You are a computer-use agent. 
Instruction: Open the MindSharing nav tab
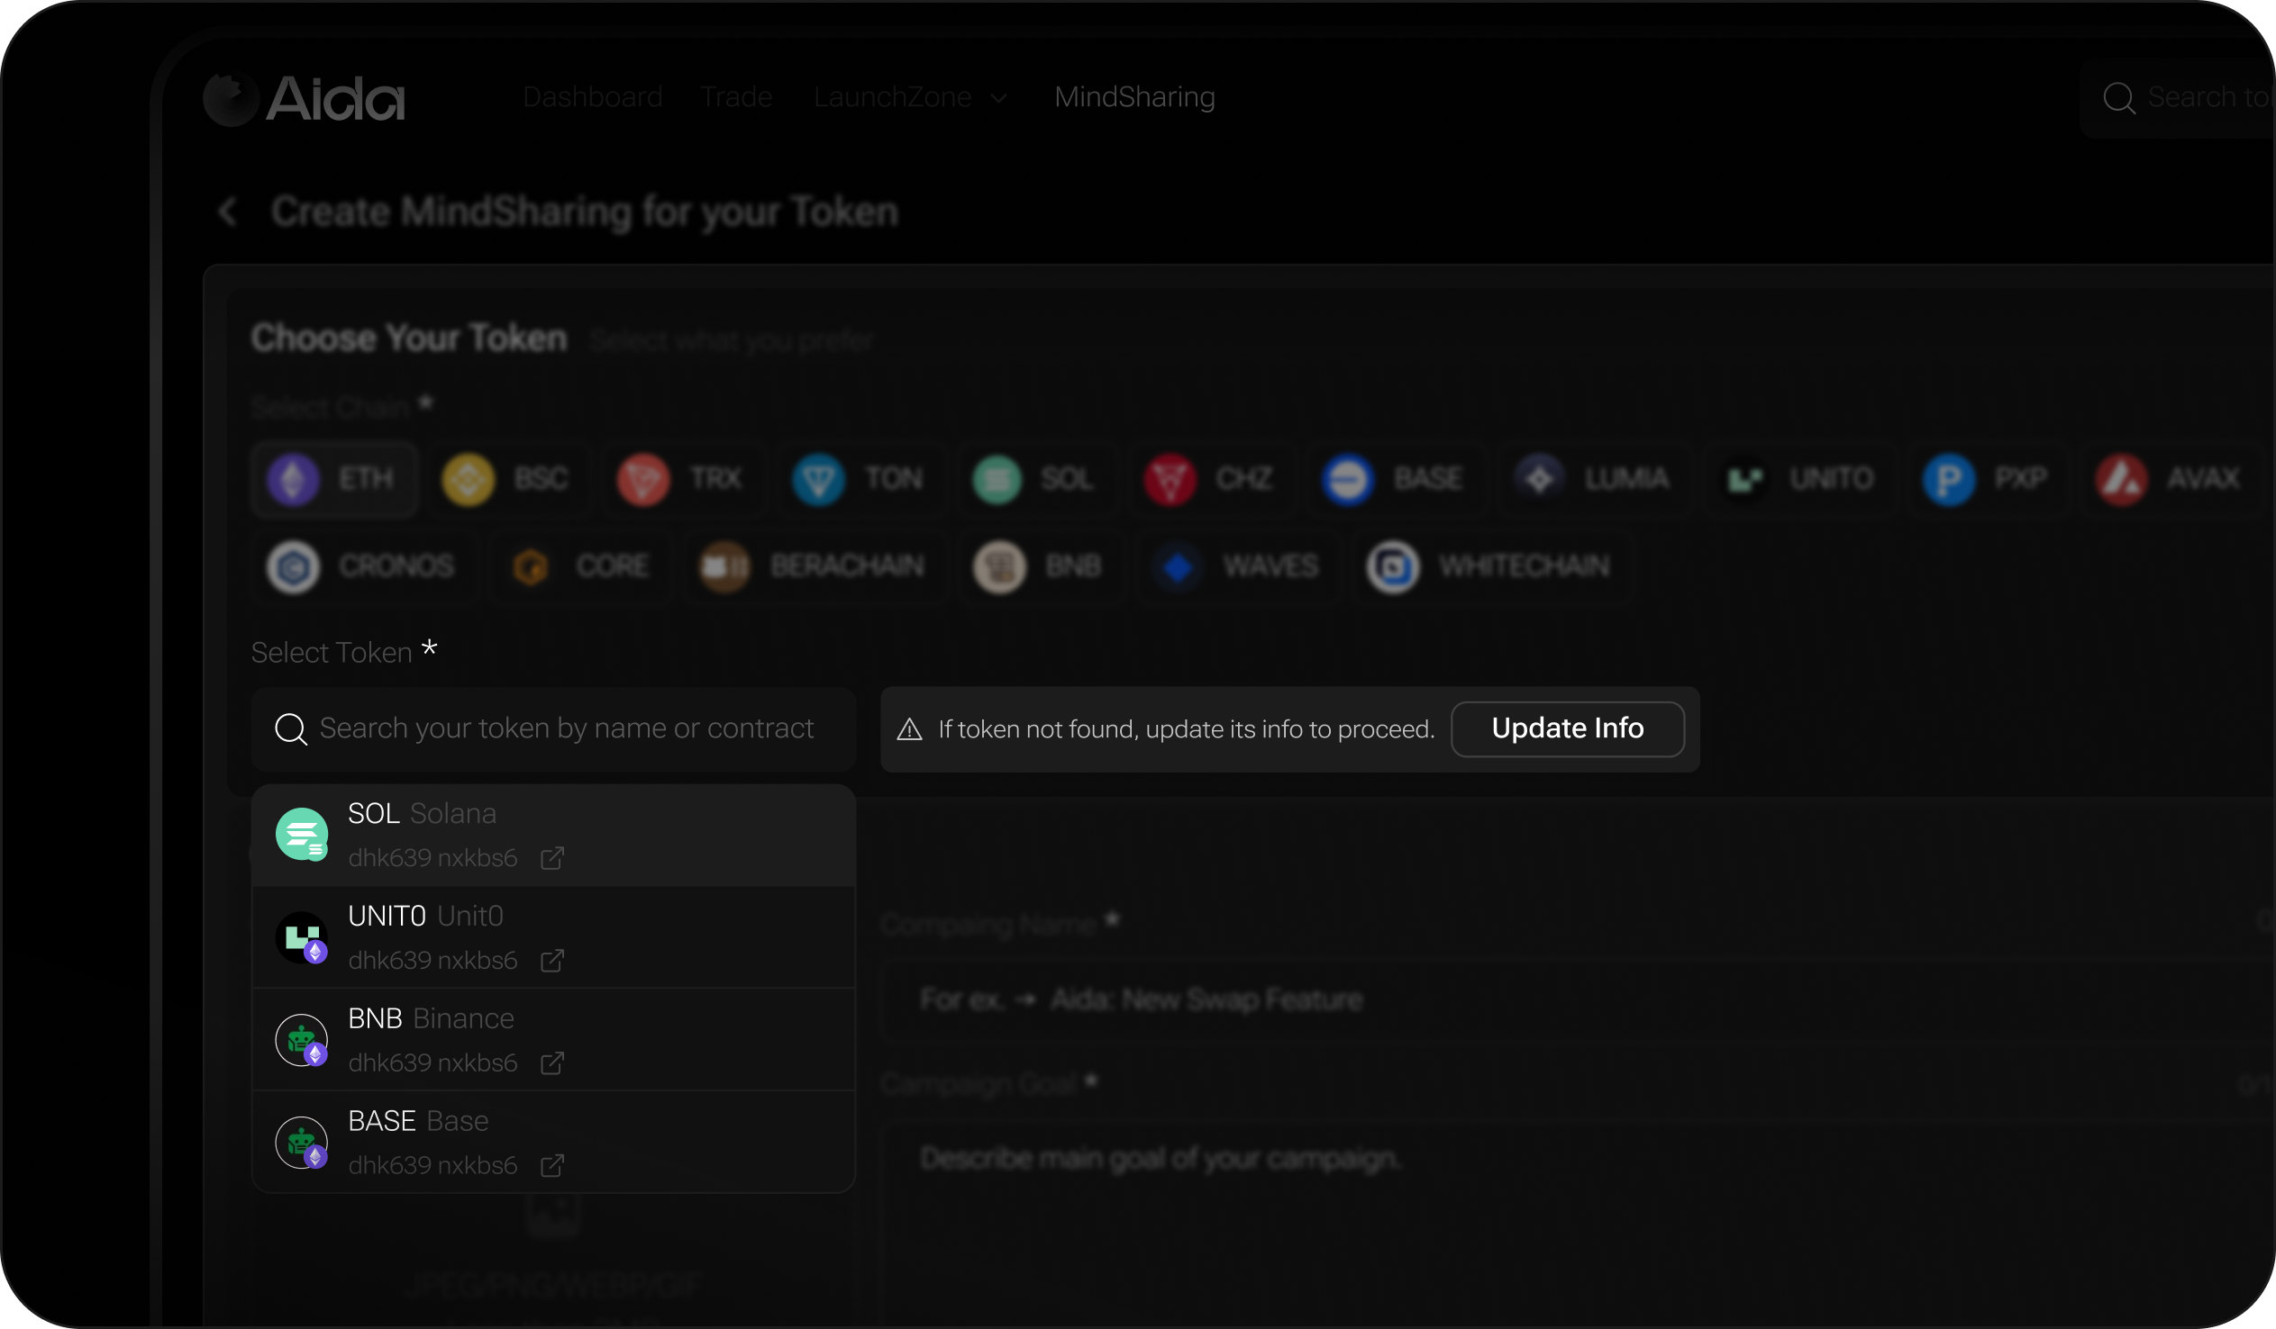point(1134,97)
